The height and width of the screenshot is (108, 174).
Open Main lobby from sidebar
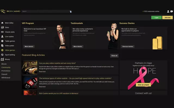click(x=9, y=23)
